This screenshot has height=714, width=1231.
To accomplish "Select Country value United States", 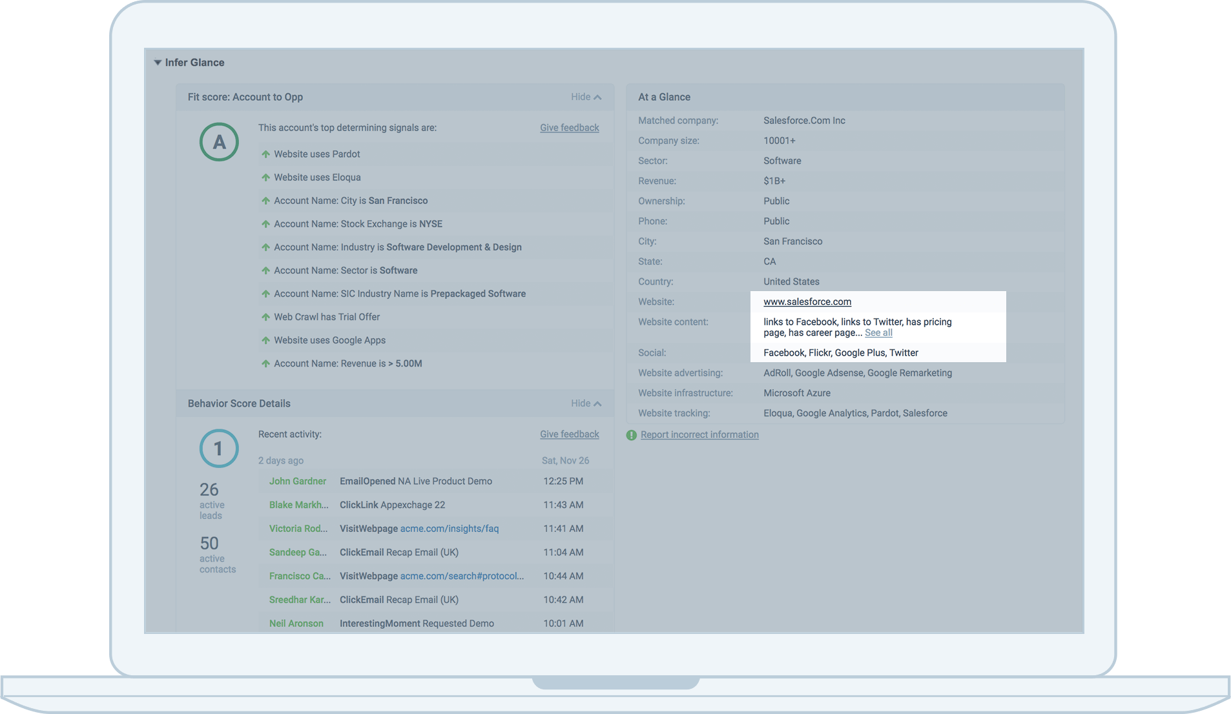I will (791, 281).
